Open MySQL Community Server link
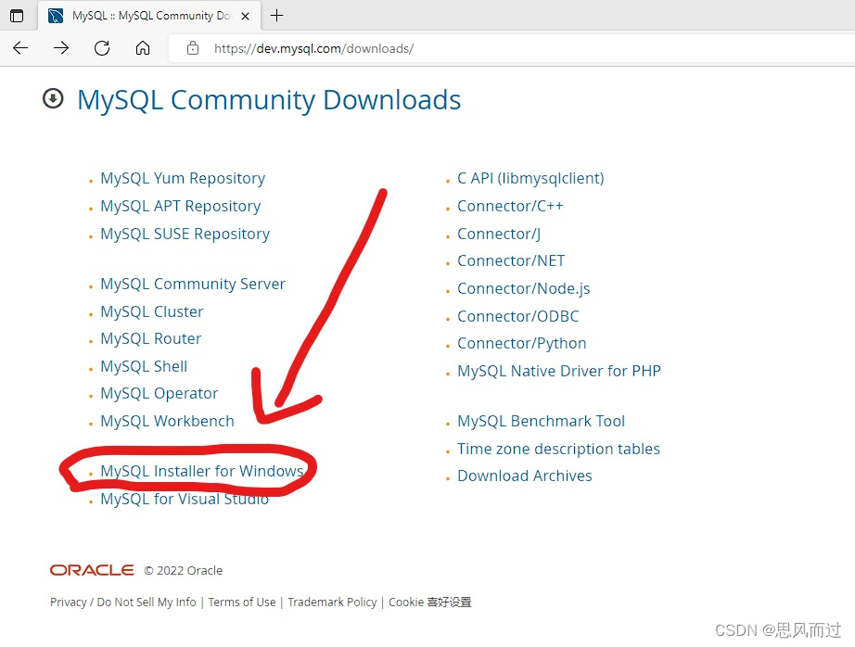 click(193, 284)
